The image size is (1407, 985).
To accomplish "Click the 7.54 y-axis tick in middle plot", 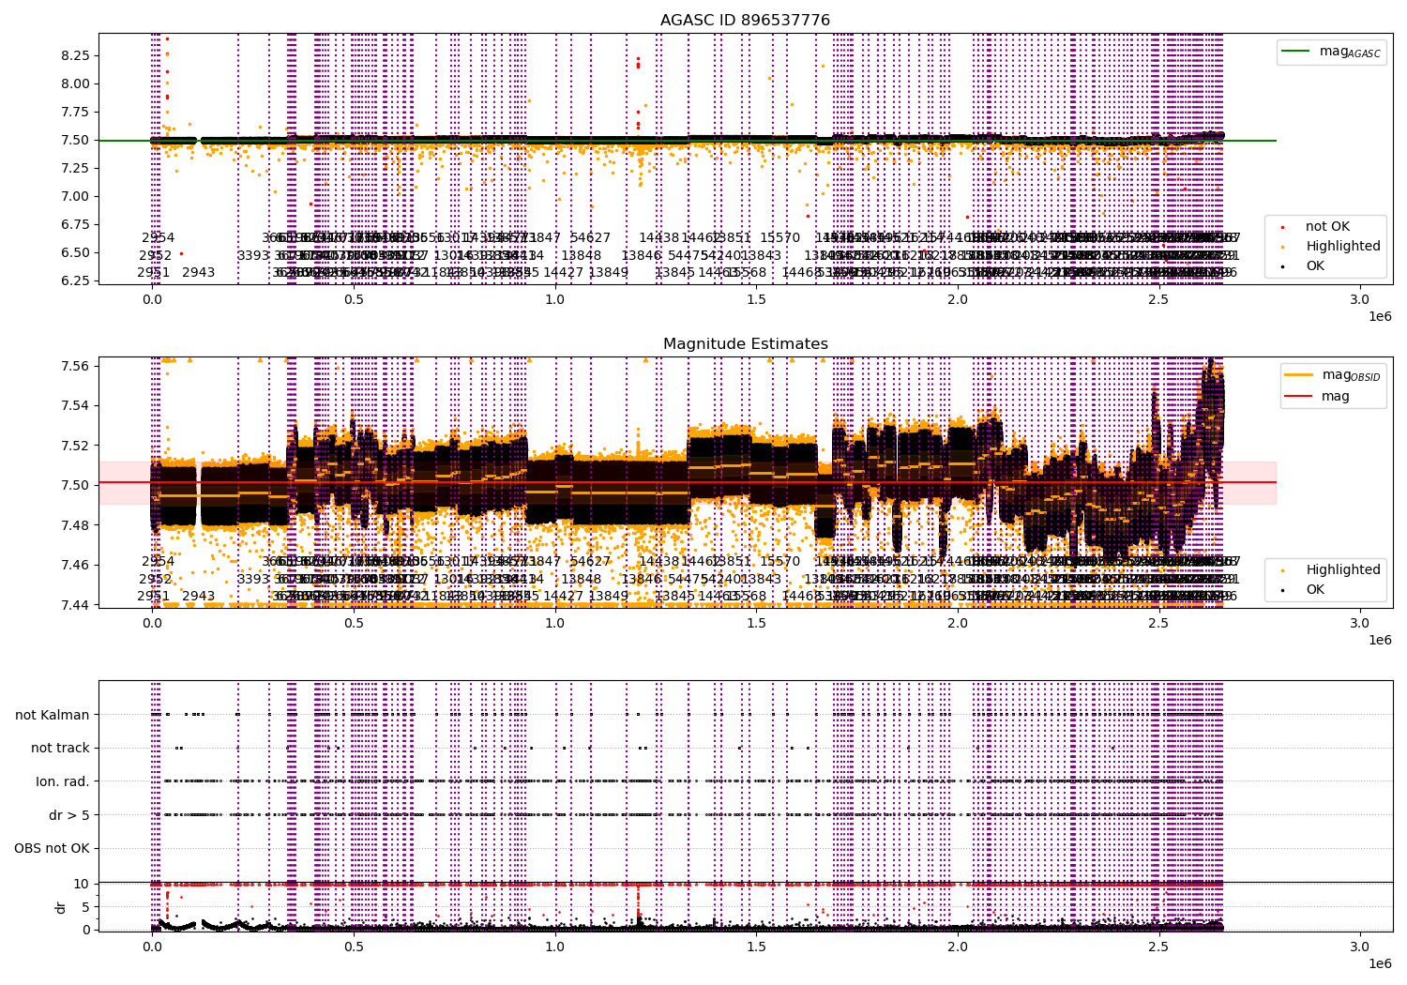I will tap(75, 405).
